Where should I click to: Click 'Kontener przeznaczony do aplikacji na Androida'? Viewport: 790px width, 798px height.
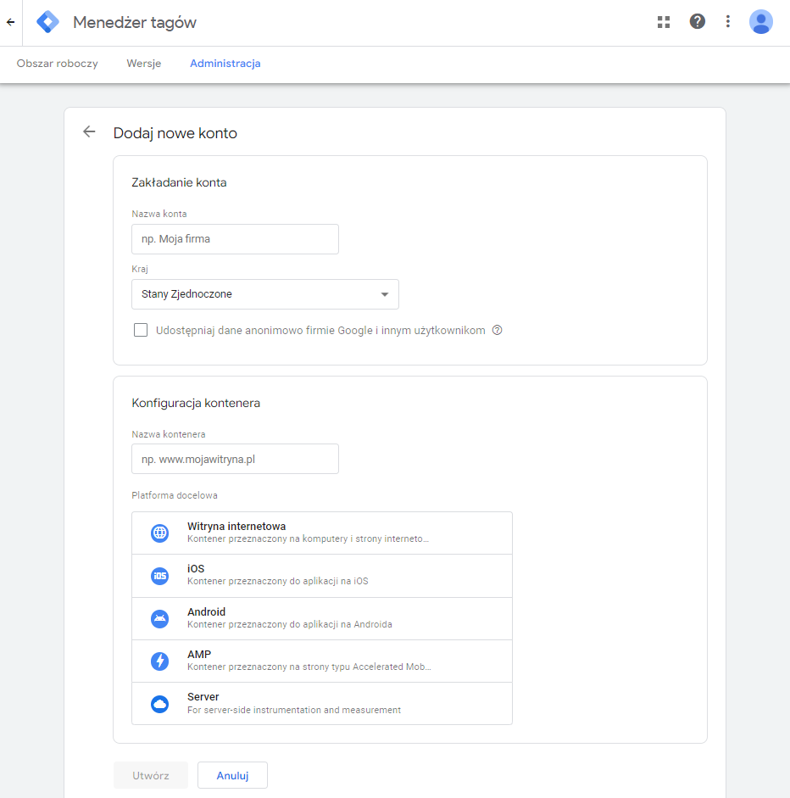pos(289,624)
